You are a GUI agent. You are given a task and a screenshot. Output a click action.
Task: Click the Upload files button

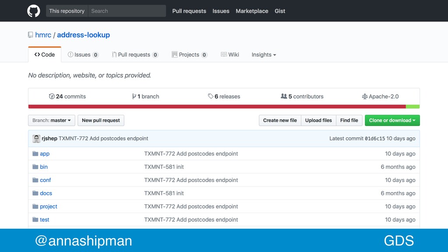coord(318,120)
